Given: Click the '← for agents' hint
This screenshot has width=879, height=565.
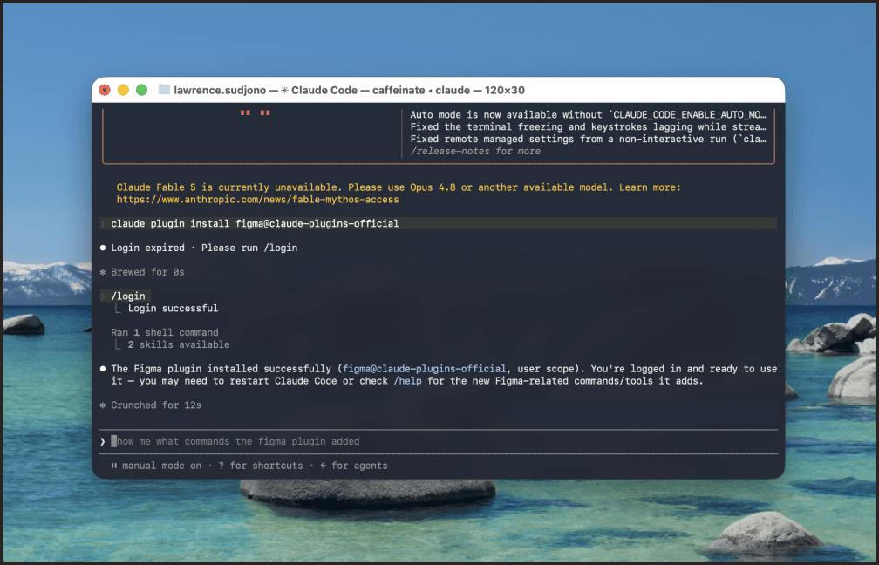Looking at the screenshot, I should (354, 466).
